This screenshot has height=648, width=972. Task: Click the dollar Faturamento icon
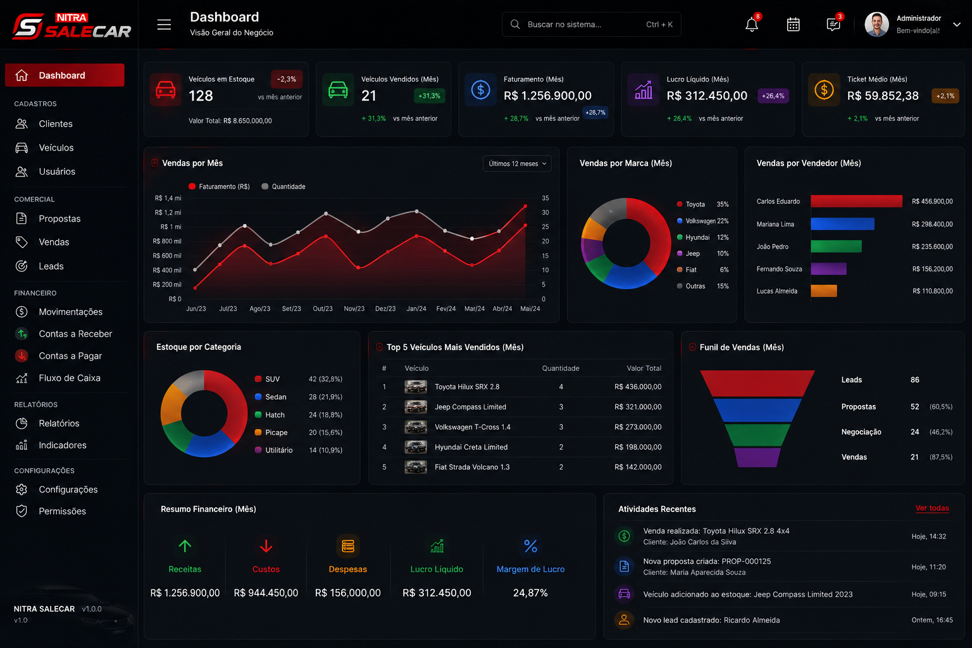click(481, 90)
